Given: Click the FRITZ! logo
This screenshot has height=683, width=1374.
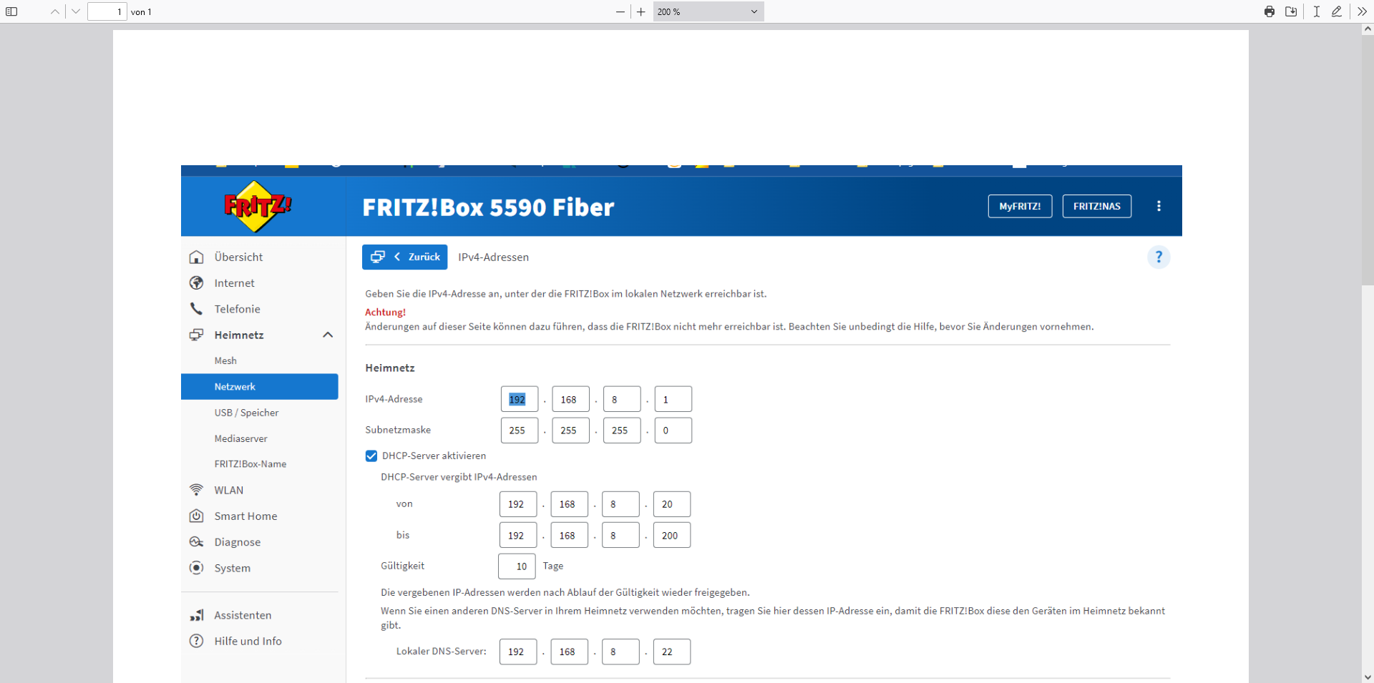Looking at the screenshot, I should pos(257,206).
